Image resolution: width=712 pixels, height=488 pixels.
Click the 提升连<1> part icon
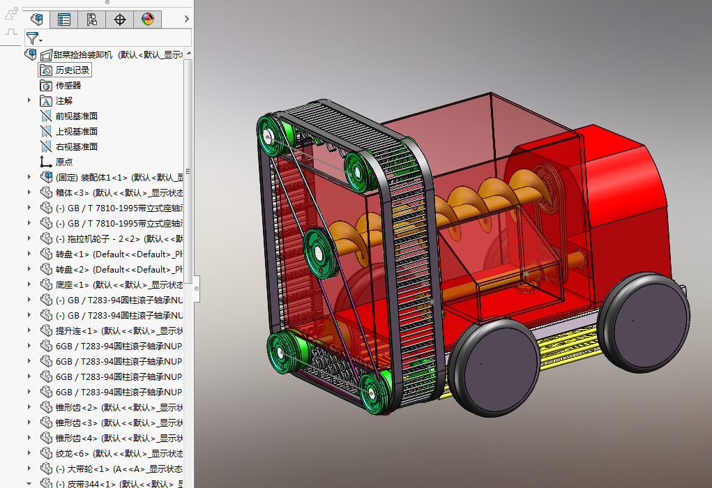pyautogui.click(x=46, y=330)
